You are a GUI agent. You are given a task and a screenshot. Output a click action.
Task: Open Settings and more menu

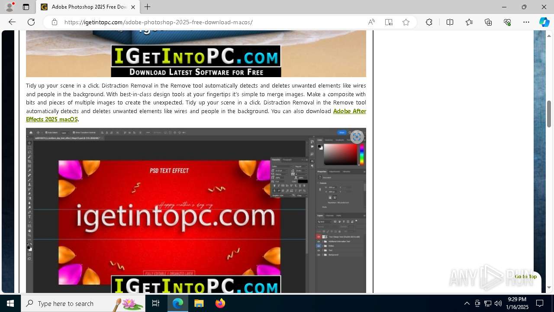[526, 22]
